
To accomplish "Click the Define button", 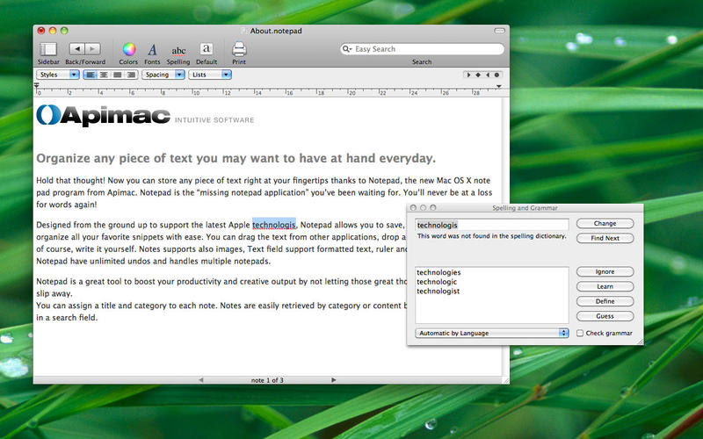I will (605, 301).
